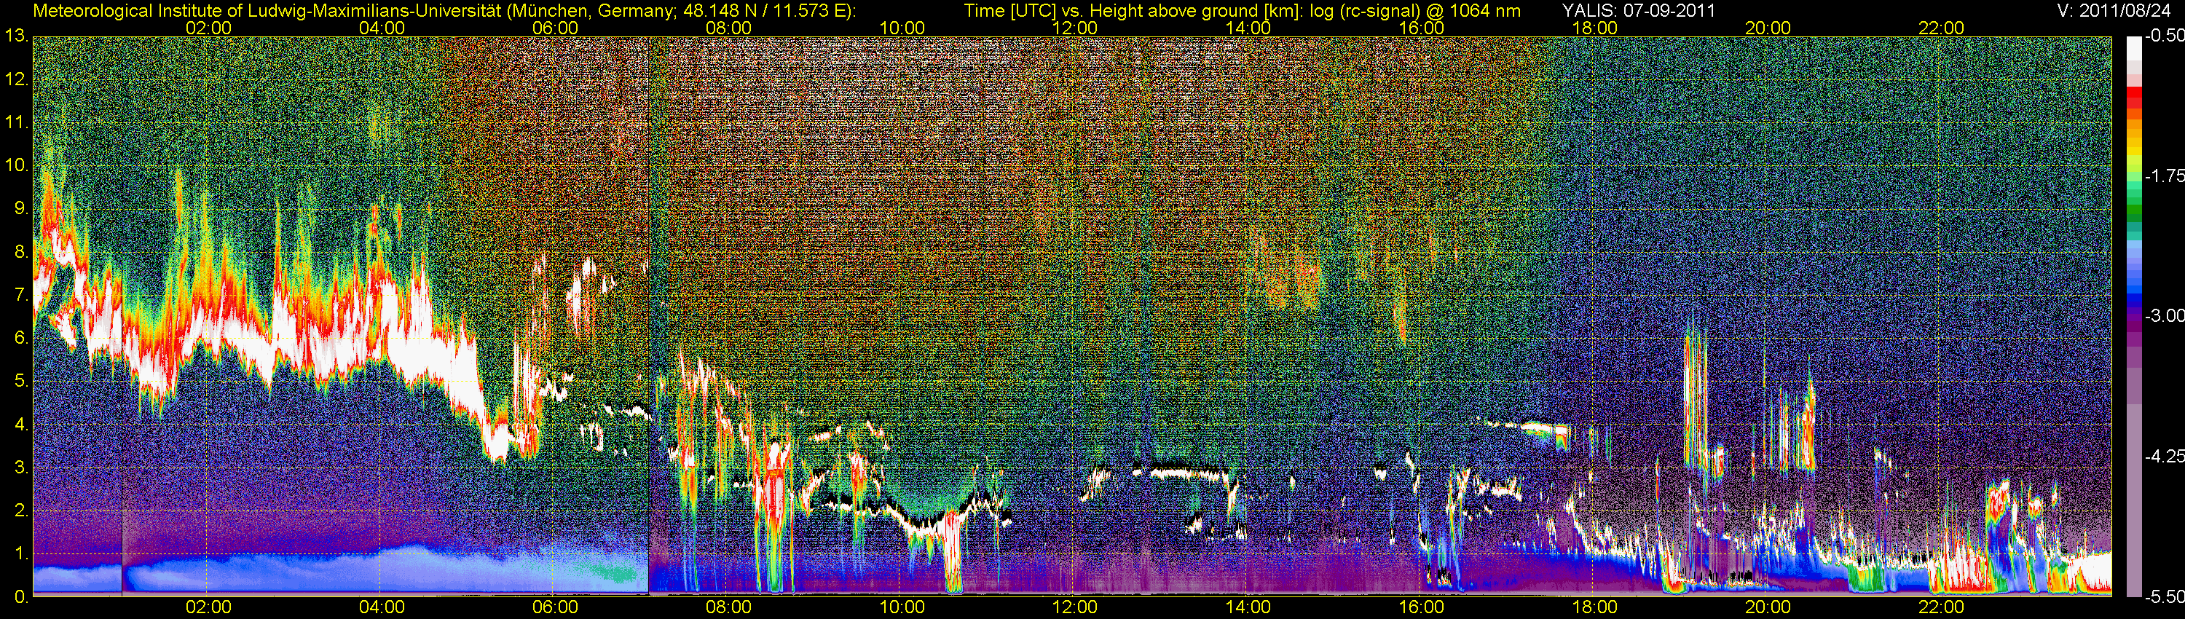Viewport: 2185px width, 619px height.
Task: Click the '7.' height axis label
Action: coord(21,295)
